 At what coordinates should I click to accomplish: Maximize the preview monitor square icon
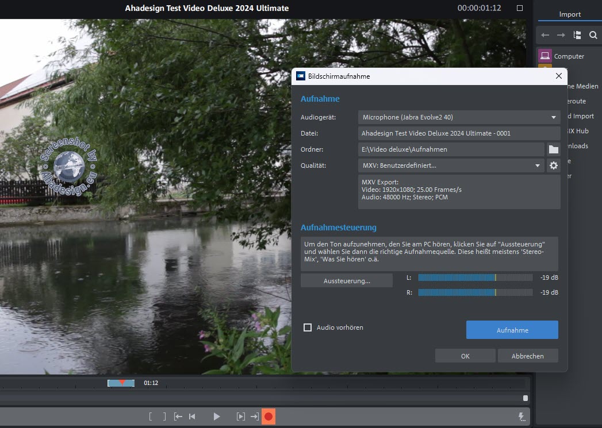(x=520, y=8)
